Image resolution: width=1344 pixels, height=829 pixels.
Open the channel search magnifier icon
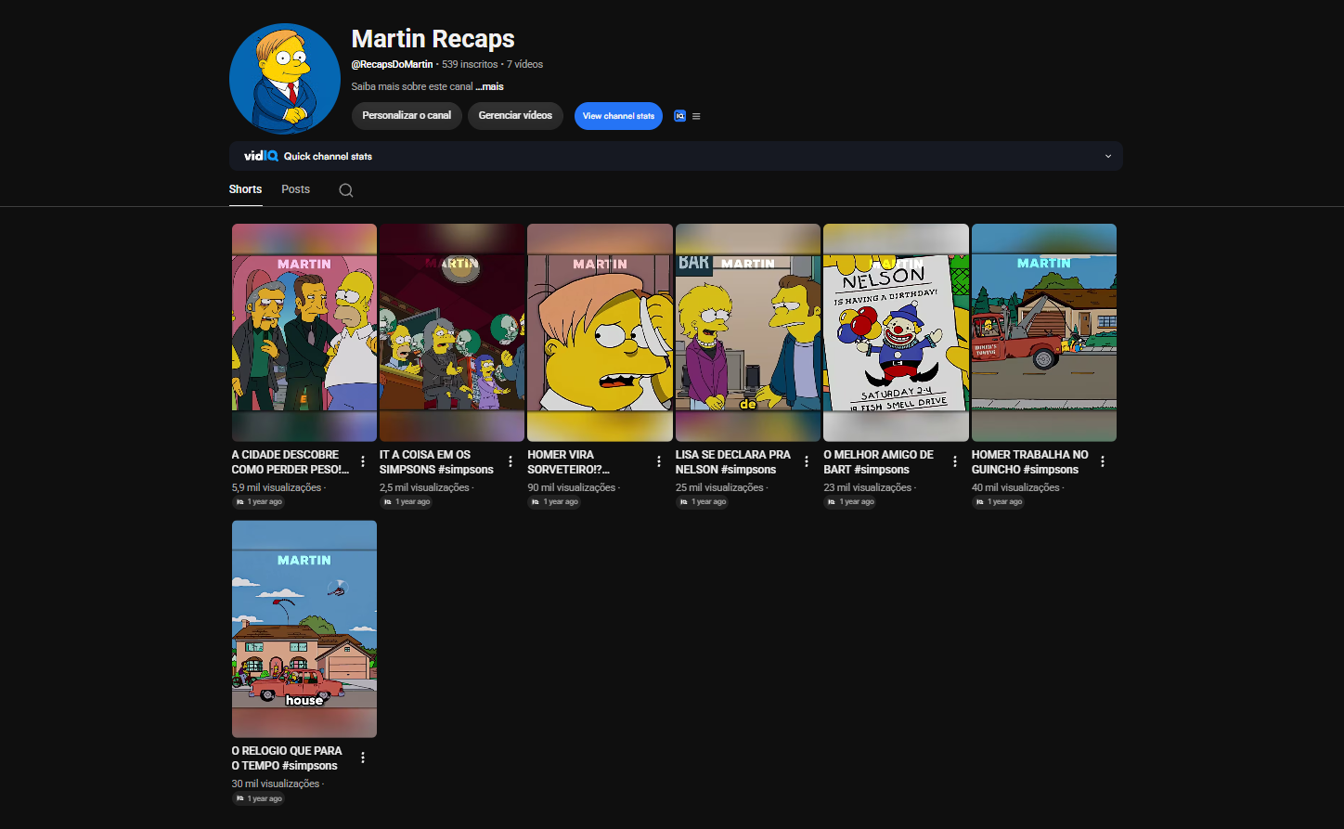[x=346, y=190]
